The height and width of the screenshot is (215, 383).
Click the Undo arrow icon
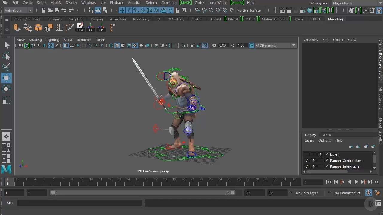click(x=64, y=10)
